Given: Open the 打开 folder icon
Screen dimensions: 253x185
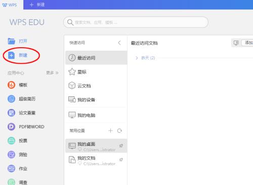Looking at the screenshot, I should 12,41.
